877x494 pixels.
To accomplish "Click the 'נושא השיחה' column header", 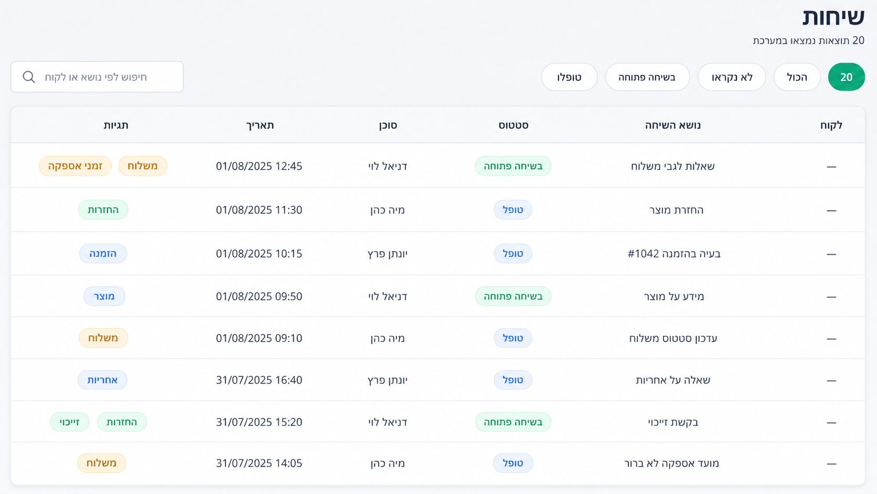I will pyautogui.click(x=673, y=125).
